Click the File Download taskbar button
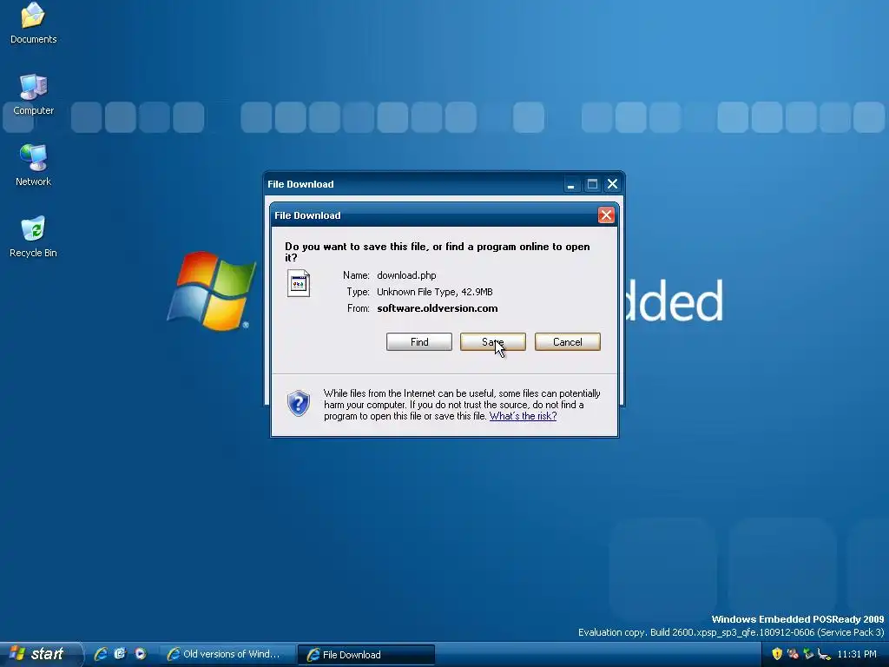 pos(366,655)
